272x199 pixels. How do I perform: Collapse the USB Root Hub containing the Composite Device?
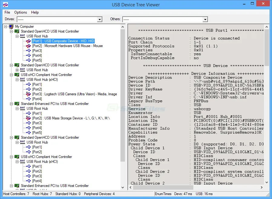point(17,36)
